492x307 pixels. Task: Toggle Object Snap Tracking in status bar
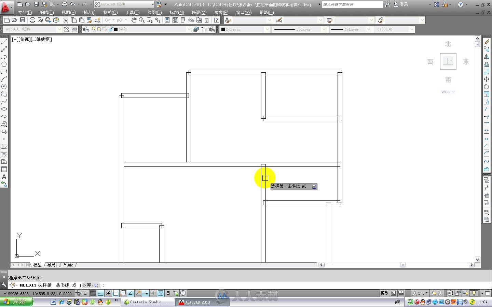coord(131,293)
